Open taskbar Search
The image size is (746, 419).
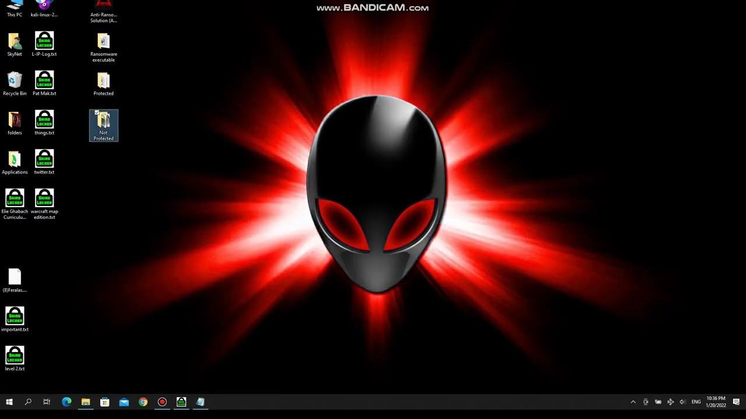click(x=28, y=402)
